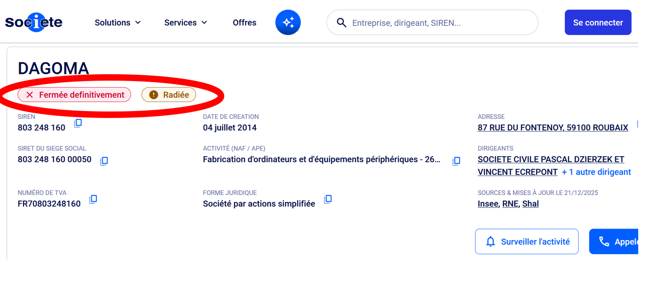This screenshot has width=653, height=288.
Task: Click Surveiller l'activité button
Action: tap(527, 241)
